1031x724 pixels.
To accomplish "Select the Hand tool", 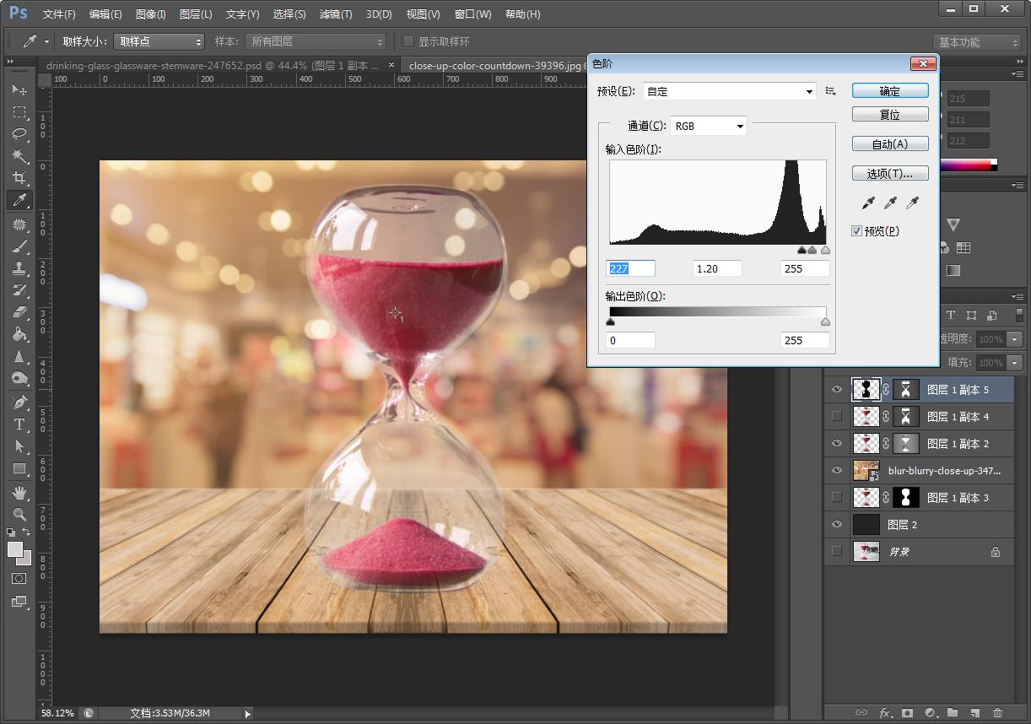I will [19, 492].
